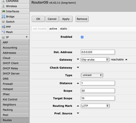Open DHCP Server submenu

click(15, 73)
